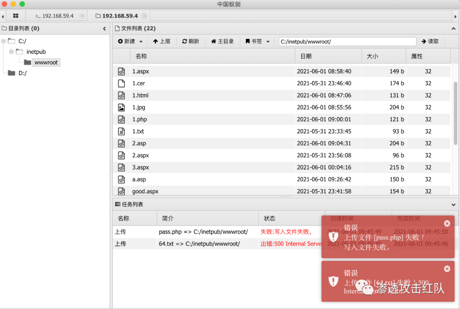This screenshot has width=460, height=309.
Task: Open the New (新建) dropdown arrow
Action: point(141,42)
